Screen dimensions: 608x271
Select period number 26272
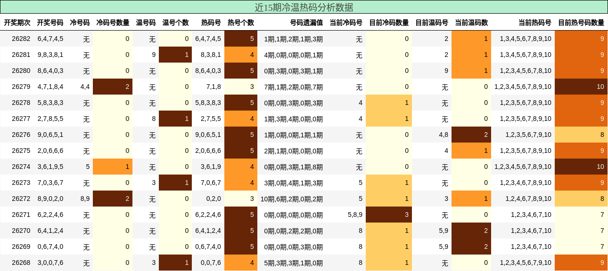pos(21,199)
